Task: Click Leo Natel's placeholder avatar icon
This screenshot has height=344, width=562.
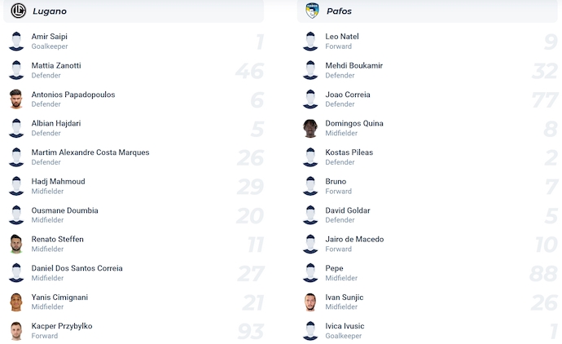Action: click(x=310, y=42)
